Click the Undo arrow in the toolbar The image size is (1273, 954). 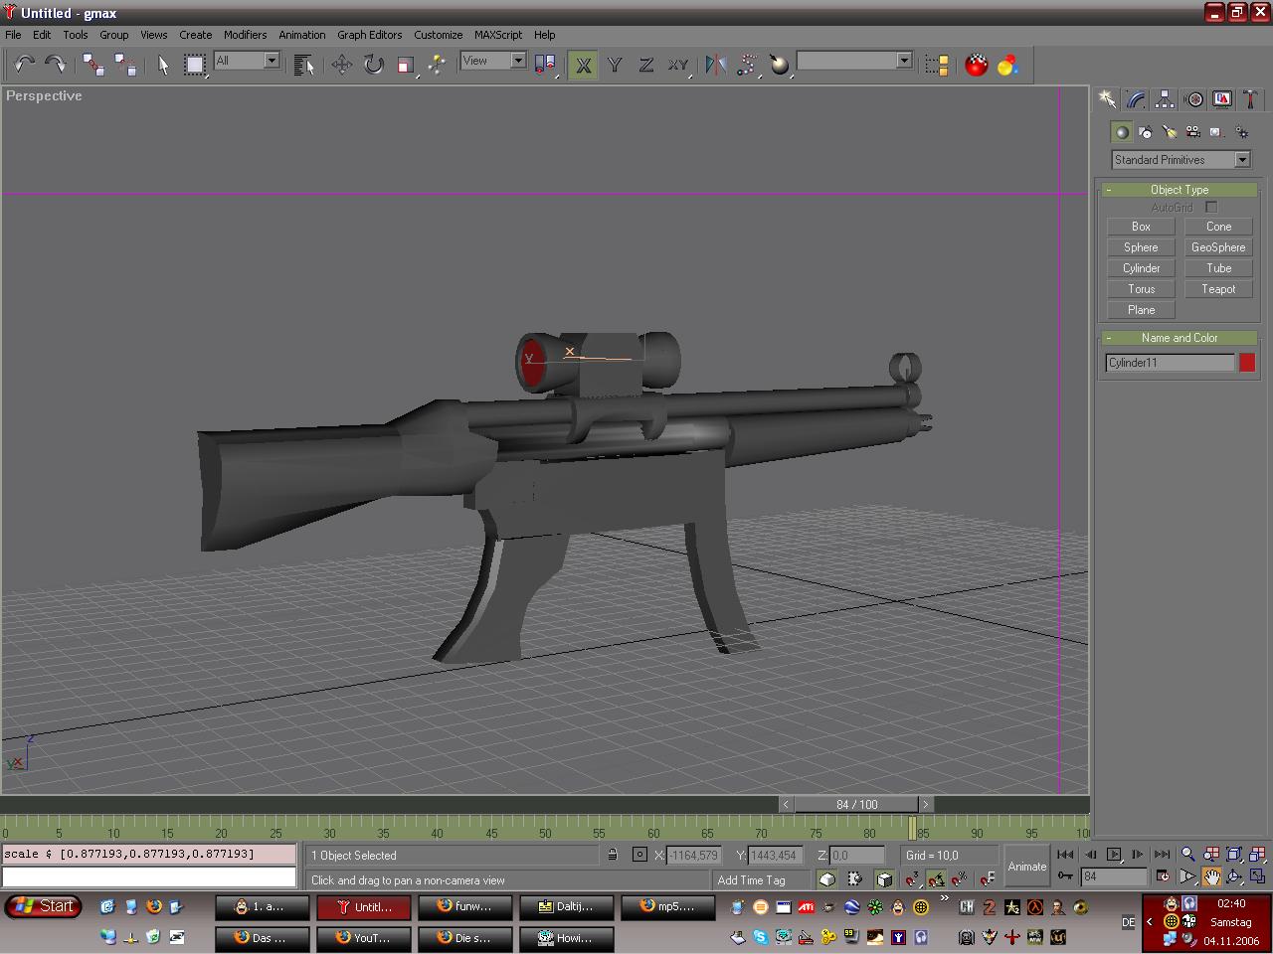[24, 65]
